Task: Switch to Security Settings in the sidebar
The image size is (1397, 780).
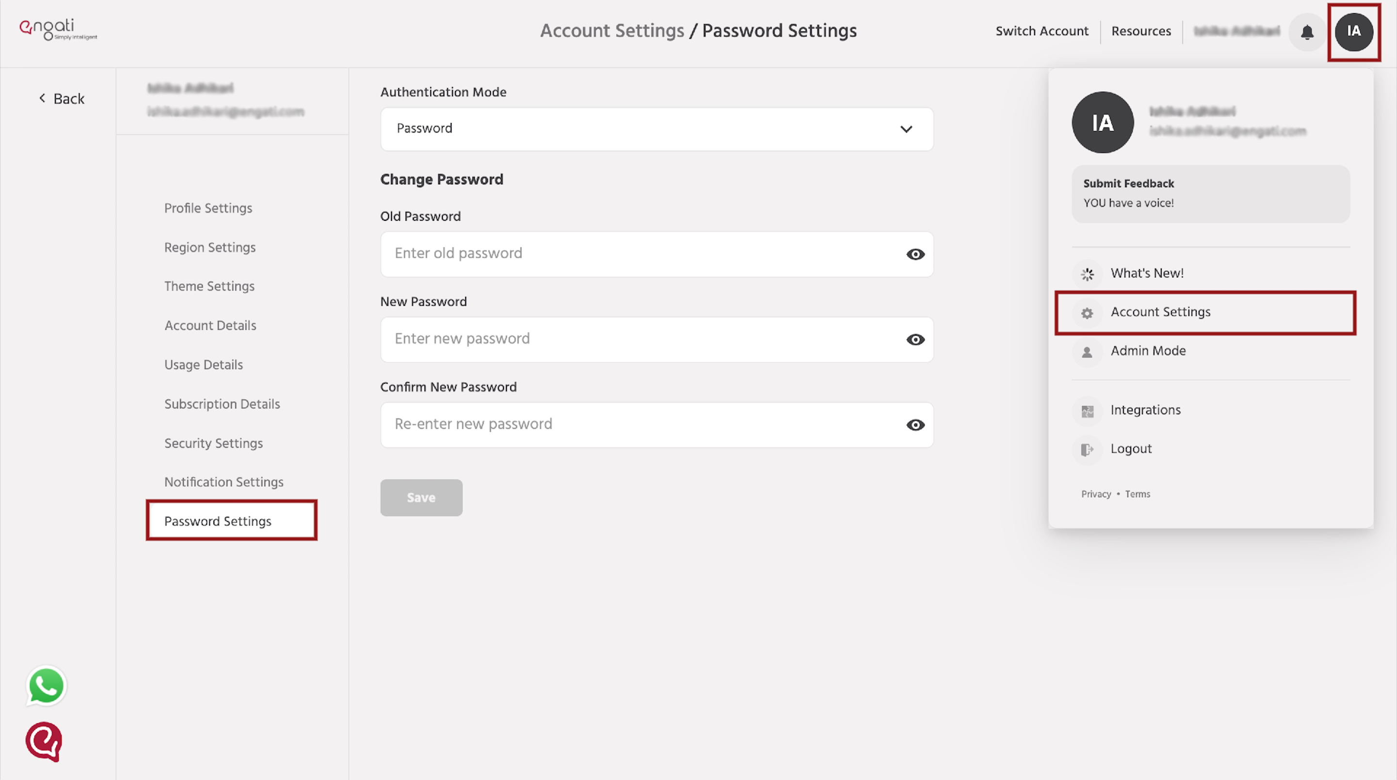Action: (x=213, y=443)
